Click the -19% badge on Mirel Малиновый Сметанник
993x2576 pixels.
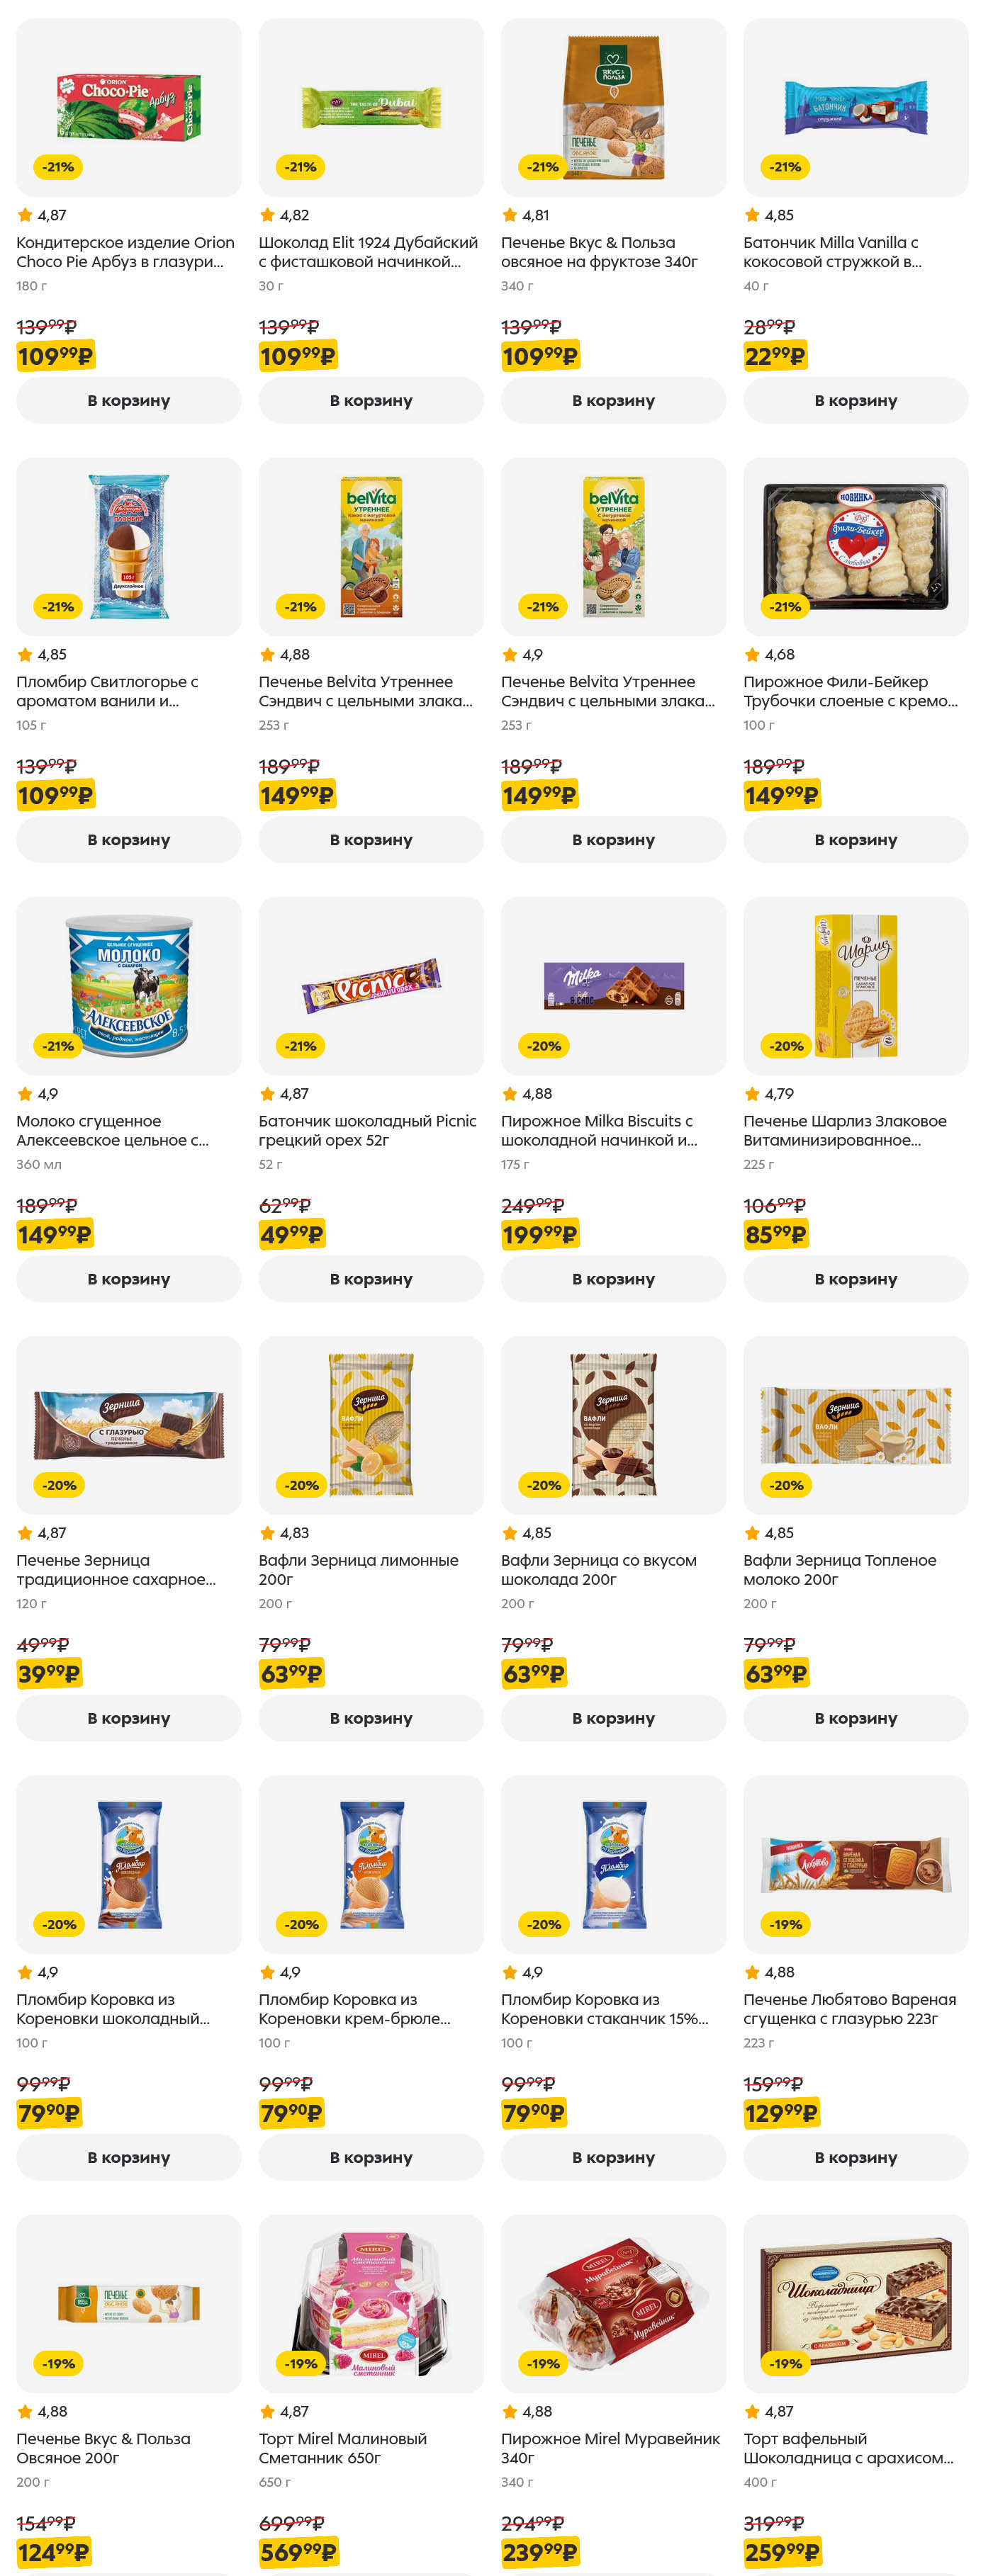tap(301, 2364)
